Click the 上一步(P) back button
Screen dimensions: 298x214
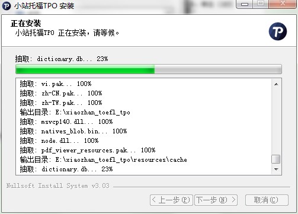pos(171,200)
